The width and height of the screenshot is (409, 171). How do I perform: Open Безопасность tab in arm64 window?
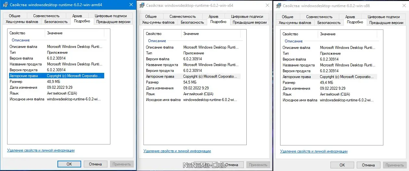tap(56, 22)
